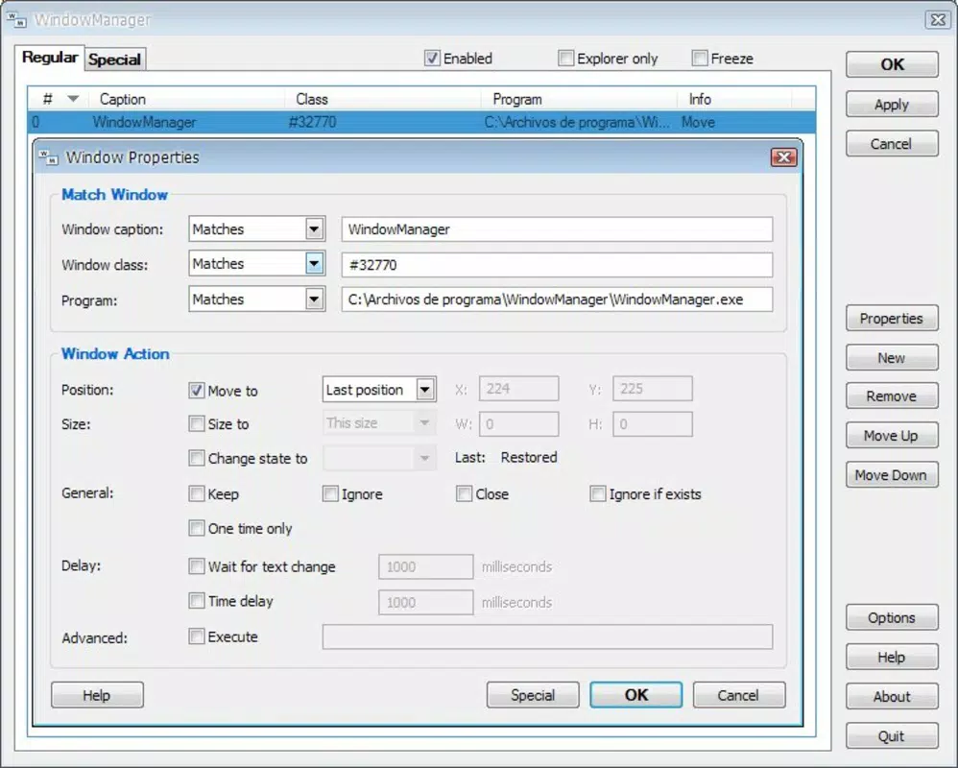Open the Window class match dropdown

[314, 264]
